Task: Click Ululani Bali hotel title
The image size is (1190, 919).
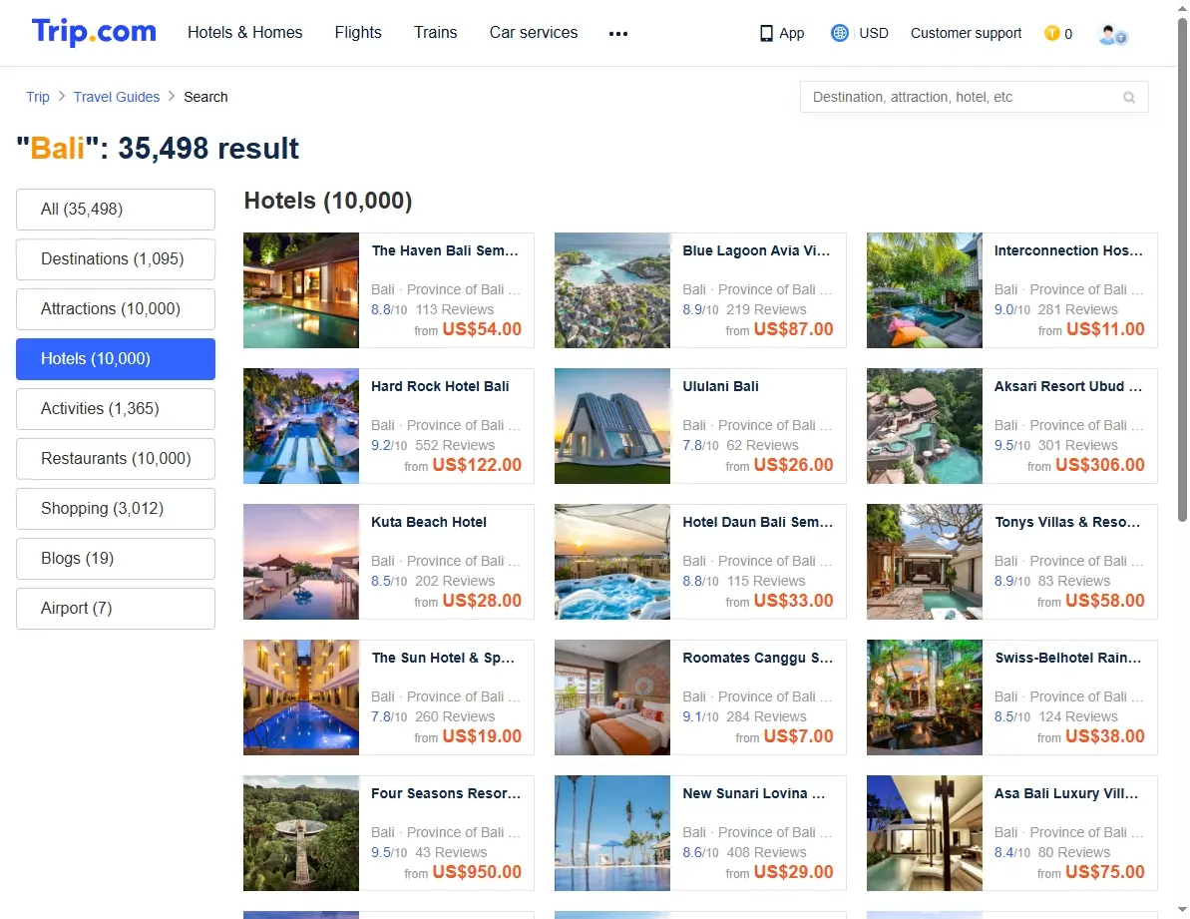Action: (720, 386)
